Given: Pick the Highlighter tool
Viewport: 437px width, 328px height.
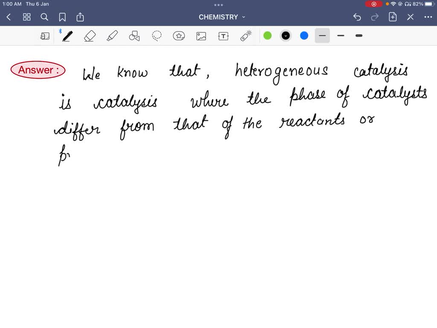Looking at the screenshot, I should (112, 35).
